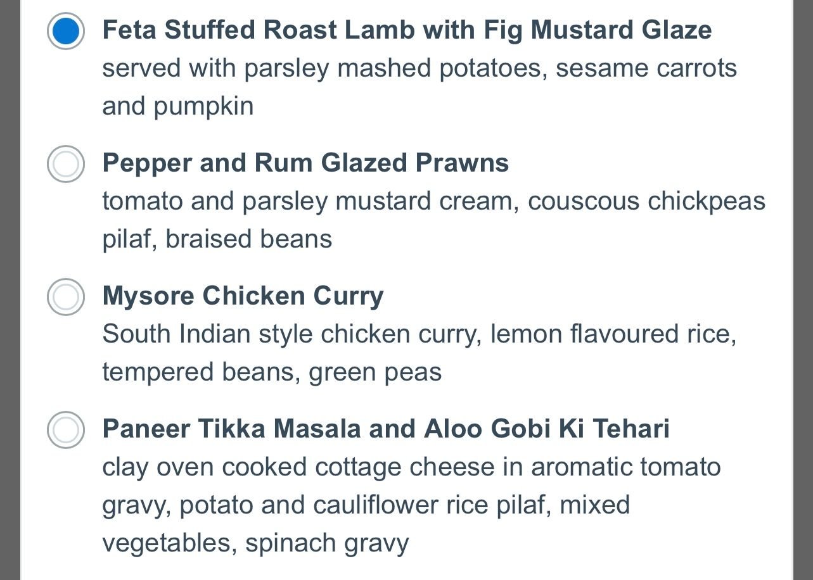Choose the Pepper and Rum Glazed Prawns radio button
The height and width of the screenshot is (580, 813).
[x=66, y=164]
